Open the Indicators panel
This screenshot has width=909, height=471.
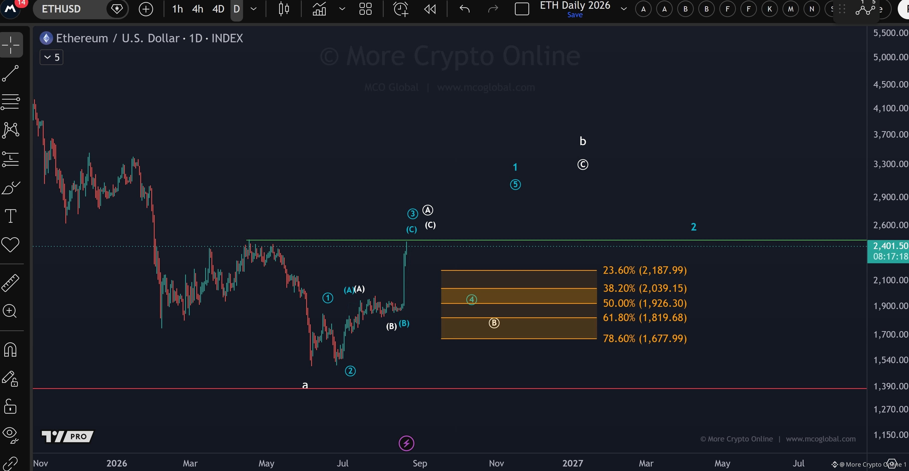coord(319,9)
